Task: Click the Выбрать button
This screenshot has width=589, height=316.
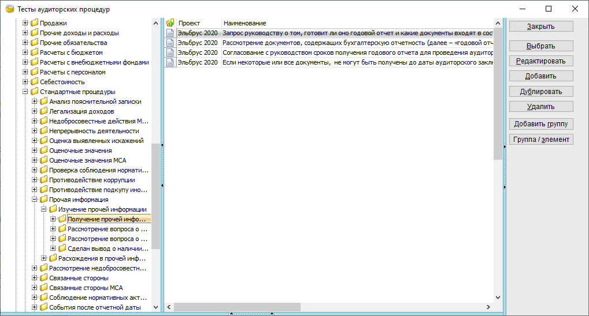Action: click(541, 46)
